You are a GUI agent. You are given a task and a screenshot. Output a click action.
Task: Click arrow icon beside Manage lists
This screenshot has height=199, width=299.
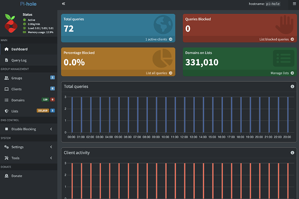pos(292,73)
